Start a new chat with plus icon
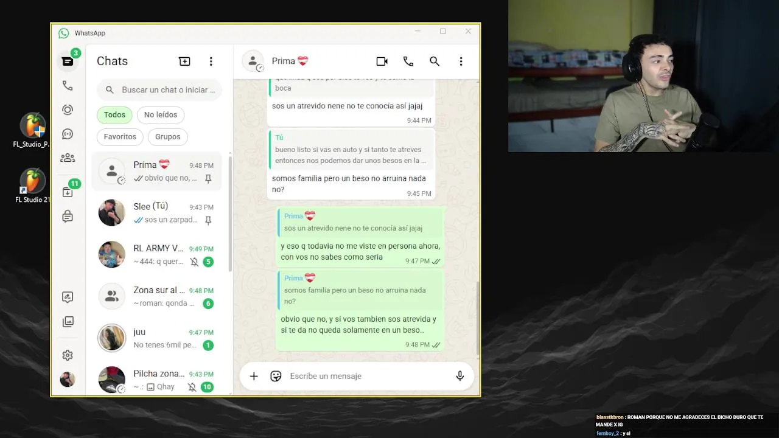The image size is (779, 438). (x=184, y=61)
